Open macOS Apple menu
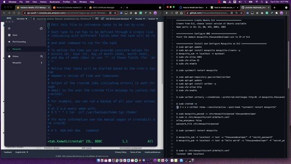 (4, 2)
